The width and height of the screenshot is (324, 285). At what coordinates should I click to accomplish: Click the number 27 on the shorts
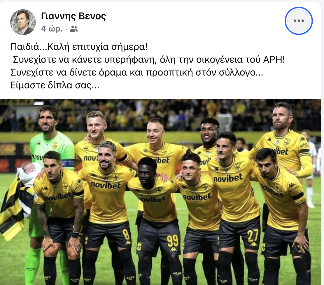tap(253, 235)
